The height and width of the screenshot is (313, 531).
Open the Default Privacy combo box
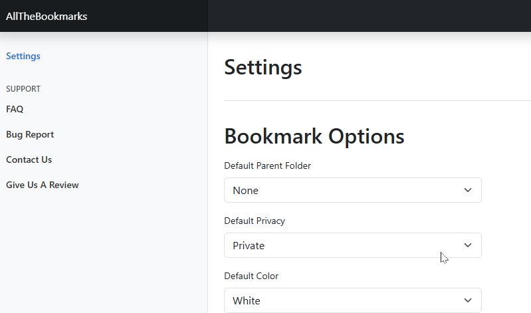[x=352, y=245]
